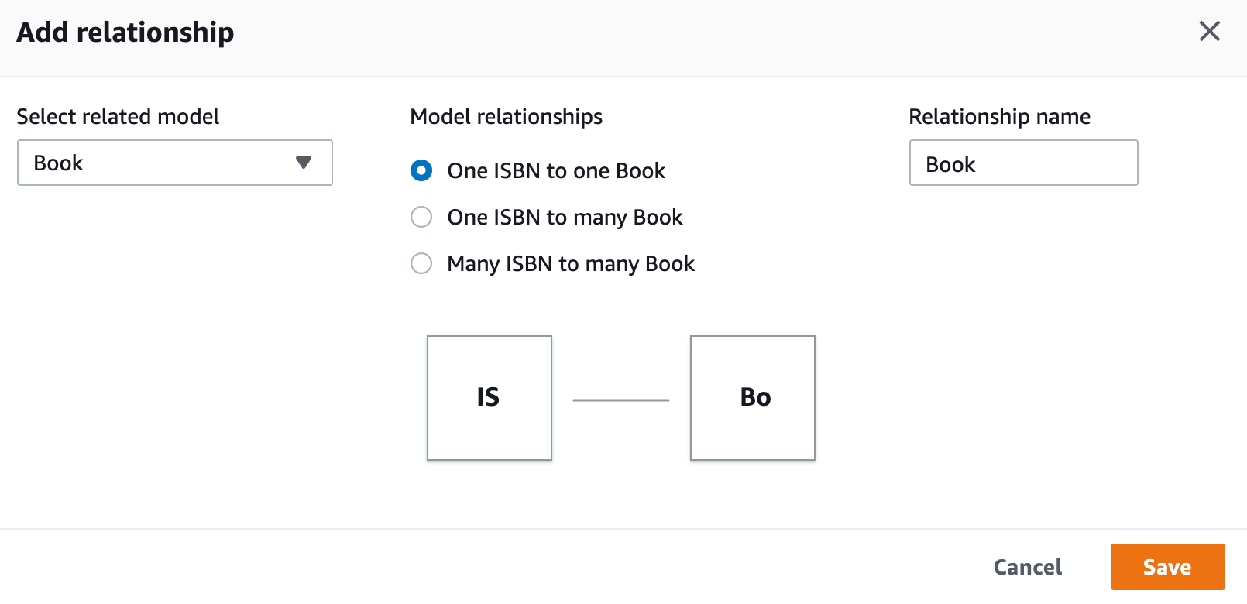Click the Bo model box in the diagram
Viewport: 1247px width, 604px height.
click(x=753, y=398)
